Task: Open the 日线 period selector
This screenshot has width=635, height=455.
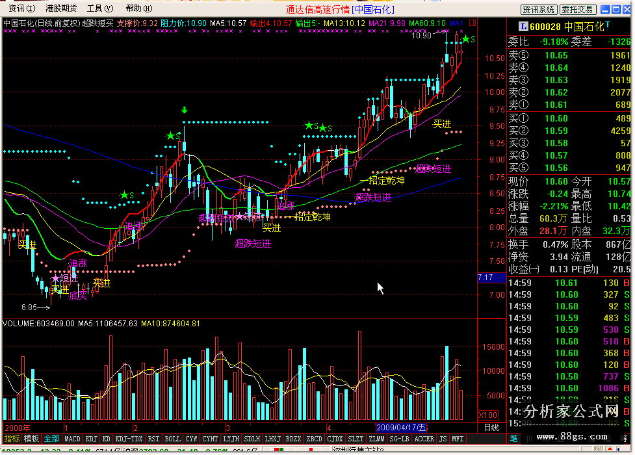Action: [491, 428]
